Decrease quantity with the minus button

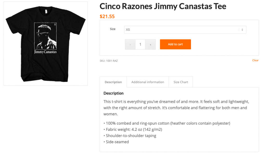(130, 44)
